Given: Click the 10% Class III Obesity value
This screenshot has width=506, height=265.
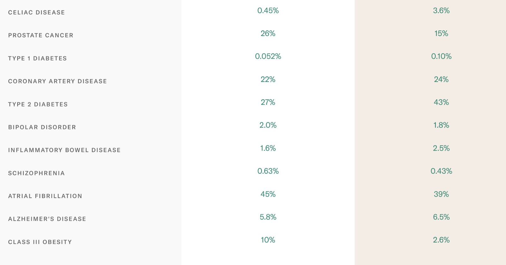Looking at the screenshot, I should click(268, 240).
